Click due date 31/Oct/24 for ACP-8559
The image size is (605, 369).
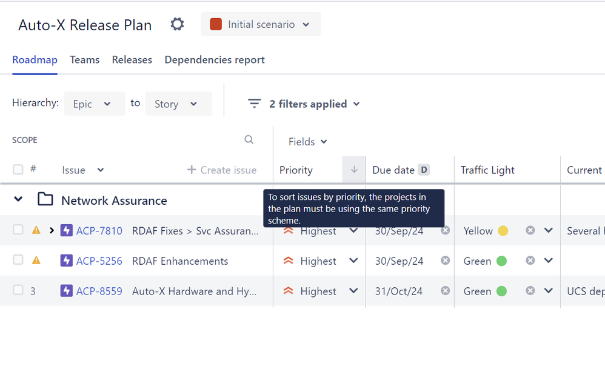point(399,291)
